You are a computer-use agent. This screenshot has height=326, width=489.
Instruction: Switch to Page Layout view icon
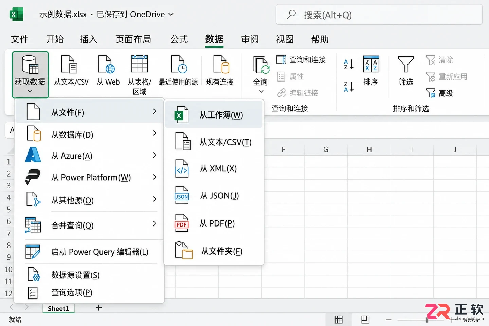click(365, 320)
